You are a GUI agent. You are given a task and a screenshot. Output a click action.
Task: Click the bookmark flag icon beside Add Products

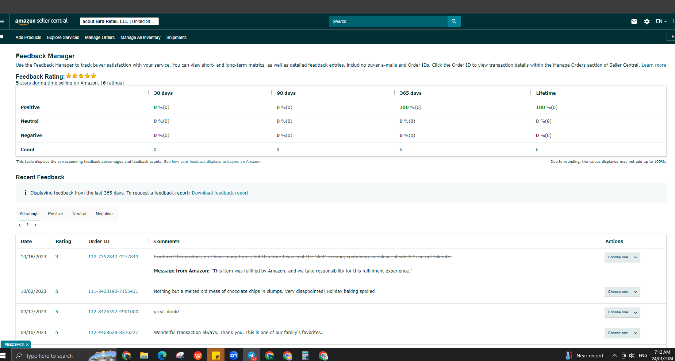[x=2, y=37]
